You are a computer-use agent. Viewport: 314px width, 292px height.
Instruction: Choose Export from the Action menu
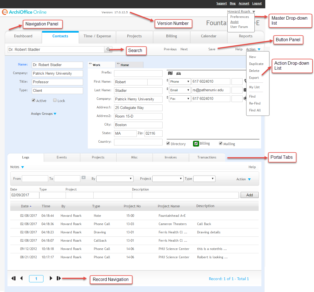coord(254,78)
